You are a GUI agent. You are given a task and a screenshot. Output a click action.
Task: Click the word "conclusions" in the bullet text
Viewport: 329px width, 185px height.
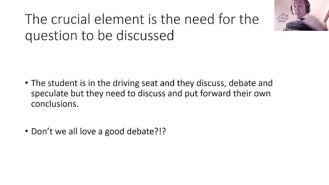click(52, 103)
